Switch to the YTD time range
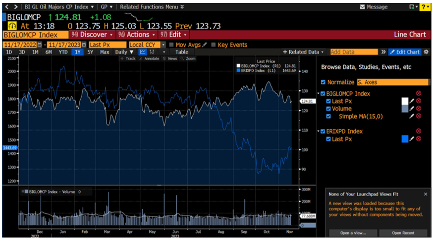The height and width of the screenshot is (239, 433). (x=63, y=52)
